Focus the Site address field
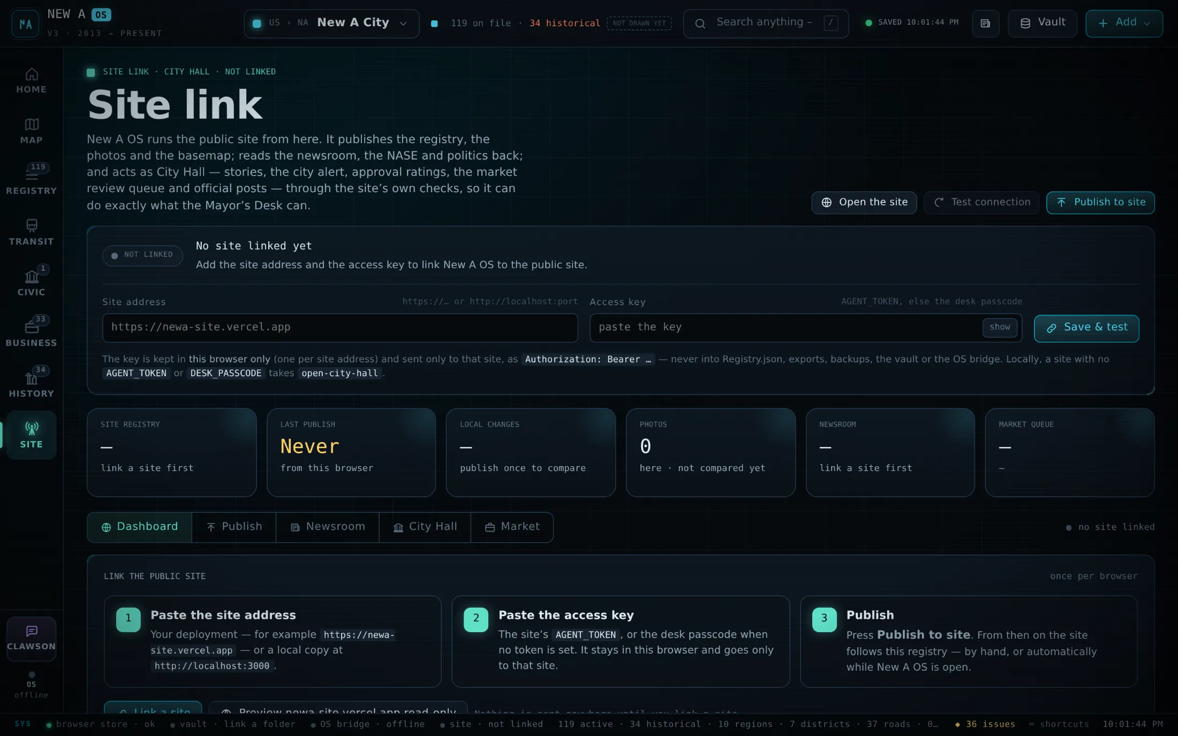 [x=340, y=328]
